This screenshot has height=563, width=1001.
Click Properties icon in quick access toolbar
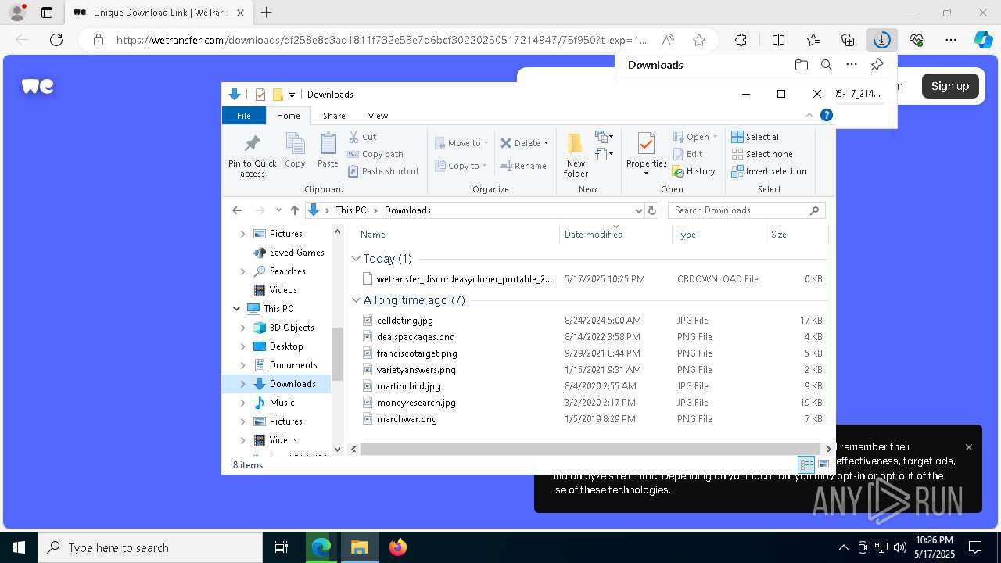(x=260, y=95)
